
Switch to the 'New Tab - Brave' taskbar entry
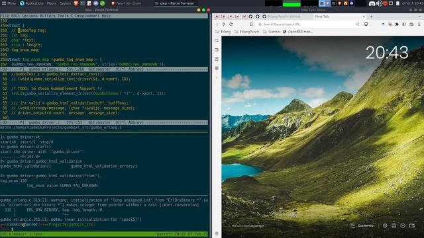127,3
